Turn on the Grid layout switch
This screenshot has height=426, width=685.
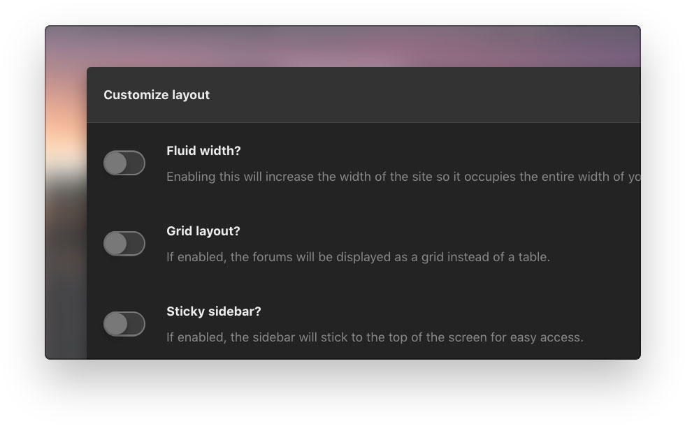pos(124,244)
